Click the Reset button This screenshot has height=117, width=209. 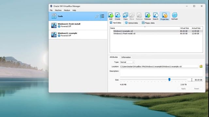pyautogui.click(x=197, y=89)
